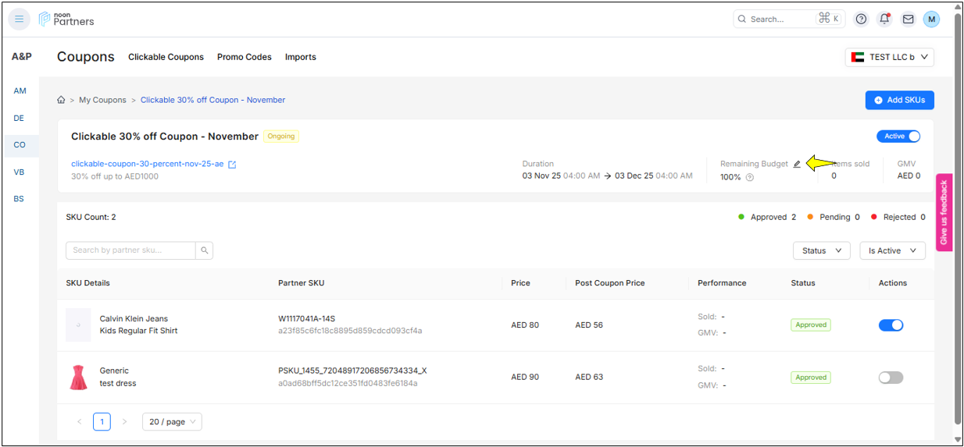Click the search magnifier for partner SKU
This screenshot has width=964, height=447.
[204, 250]
